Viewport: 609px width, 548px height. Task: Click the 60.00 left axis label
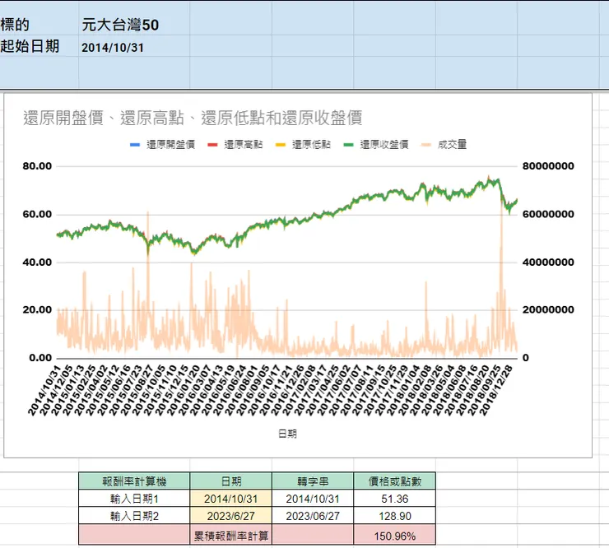click(37, 215)
